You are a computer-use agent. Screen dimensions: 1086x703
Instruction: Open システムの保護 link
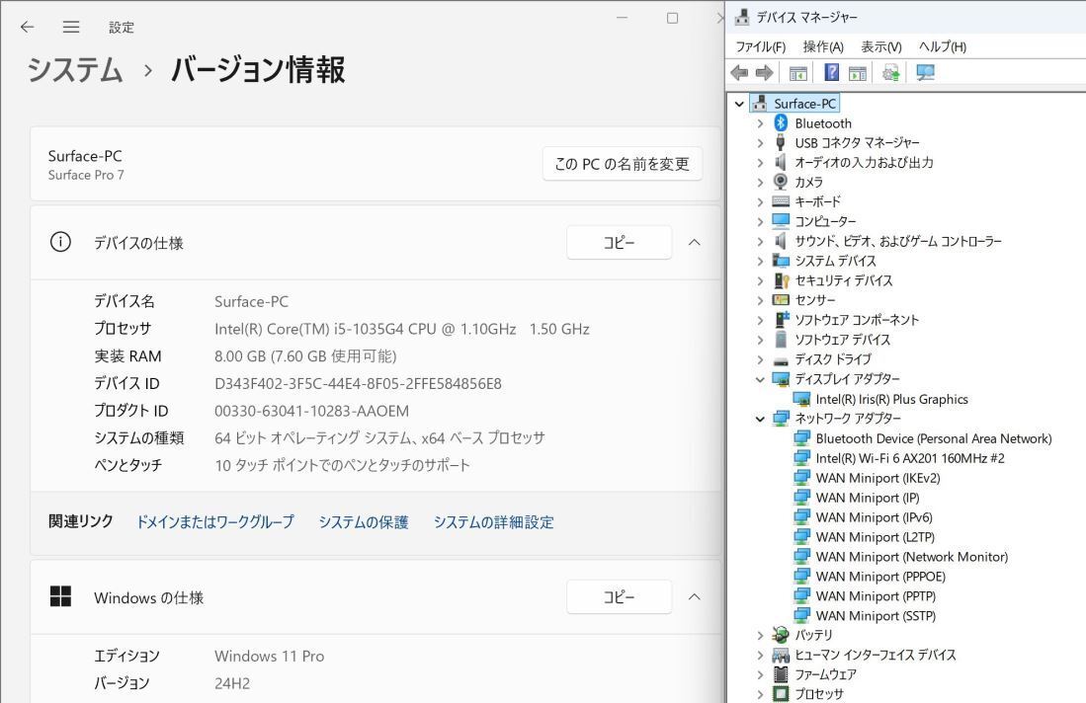pyautogui.click(x=363, y=521)
